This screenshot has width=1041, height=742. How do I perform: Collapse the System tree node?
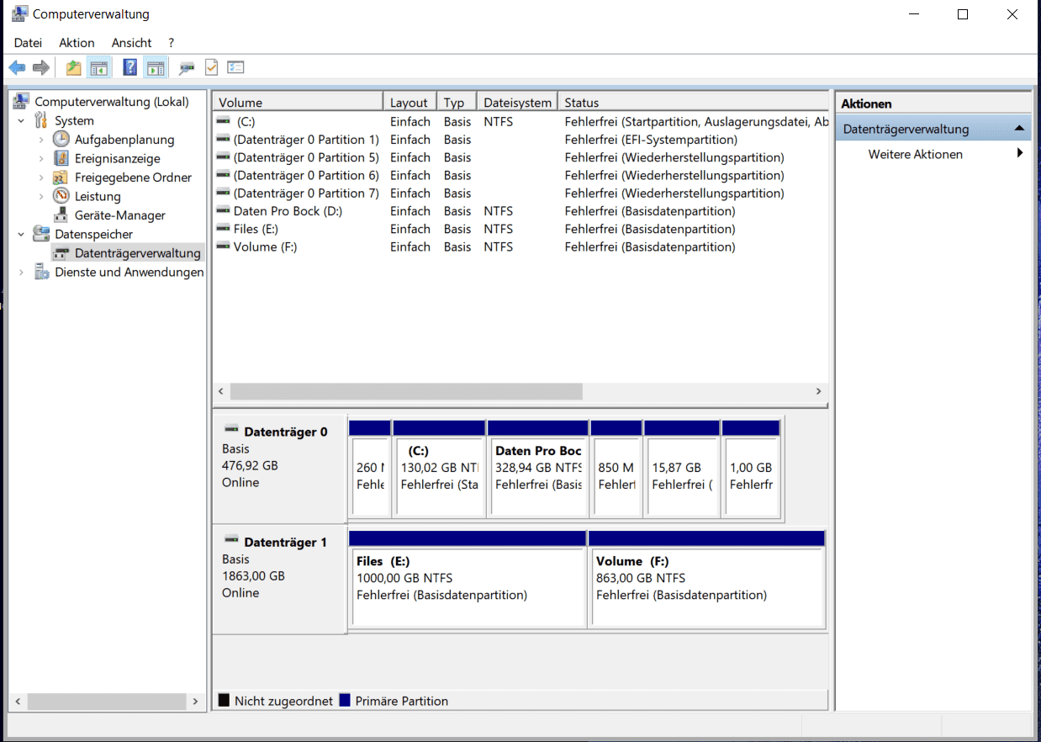[x=22, y=121]
